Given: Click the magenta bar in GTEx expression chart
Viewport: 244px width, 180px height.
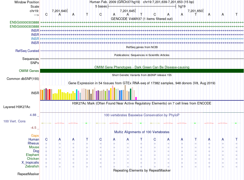Looking at the screenshot, I should [136, 98].
